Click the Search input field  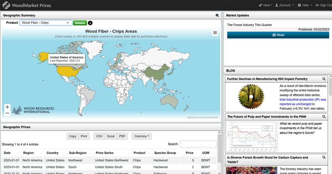198,144
